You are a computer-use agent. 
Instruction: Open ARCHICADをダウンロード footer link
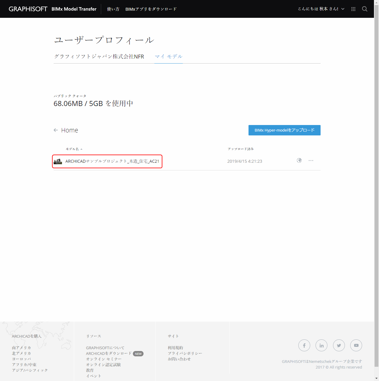click(109, 353)
